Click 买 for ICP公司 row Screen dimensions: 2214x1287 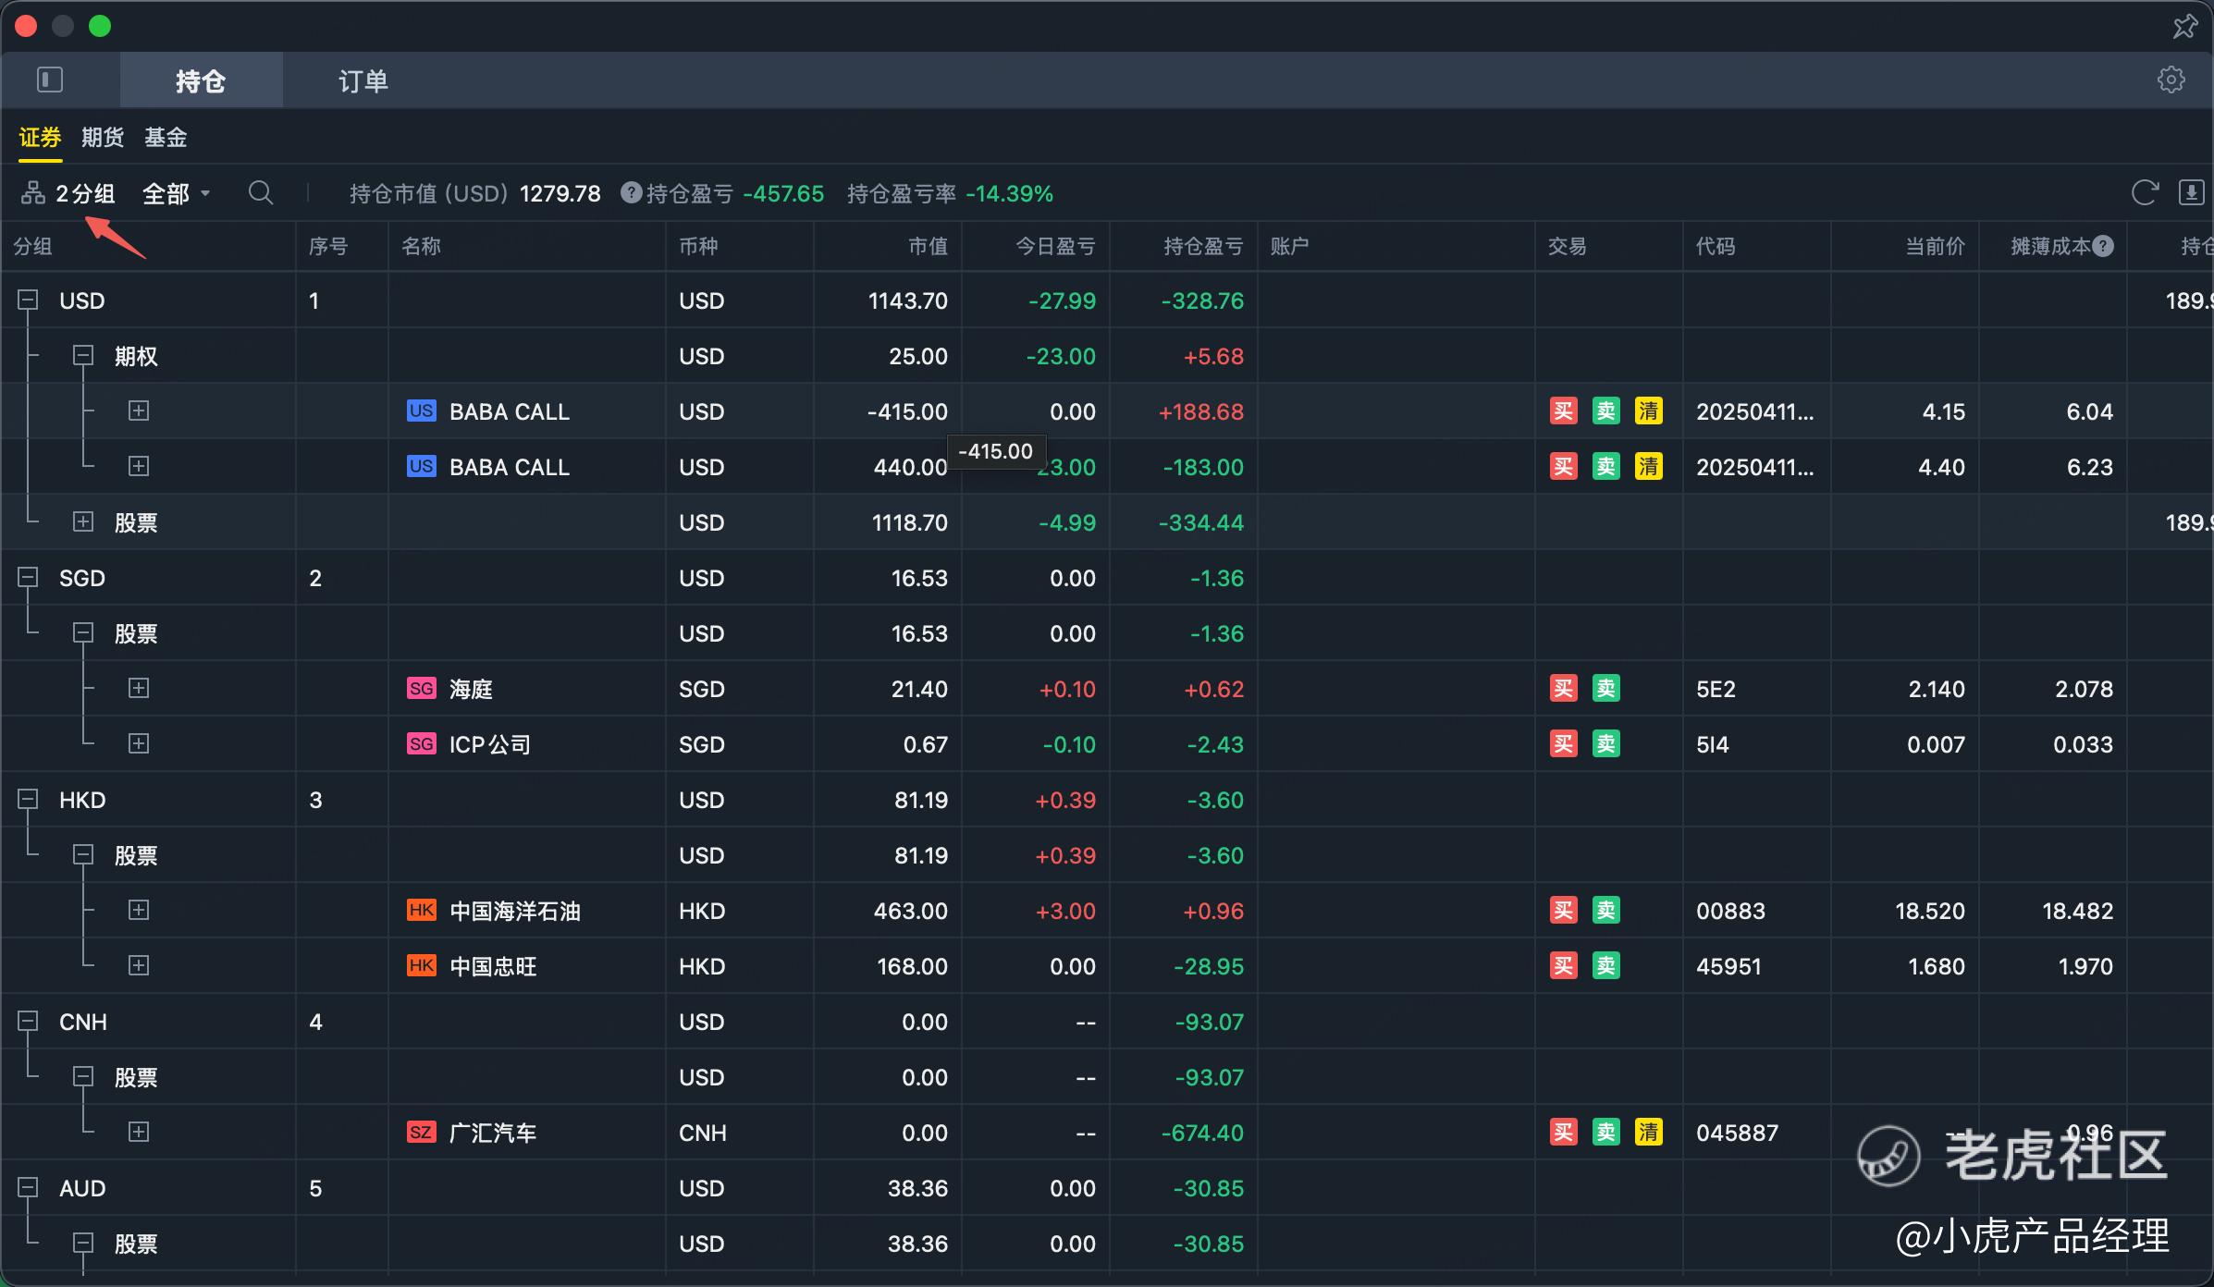click(1563, 744)
